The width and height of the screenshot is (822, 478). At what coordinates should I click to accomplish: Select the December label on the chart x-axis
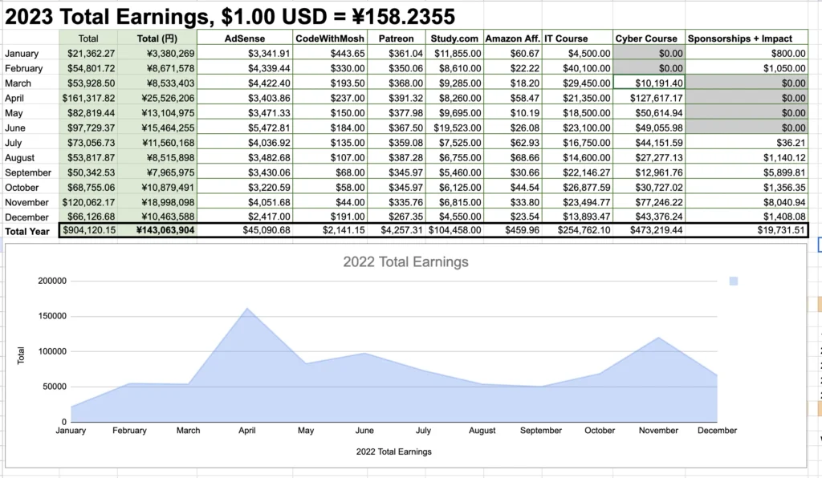point(717,430)
